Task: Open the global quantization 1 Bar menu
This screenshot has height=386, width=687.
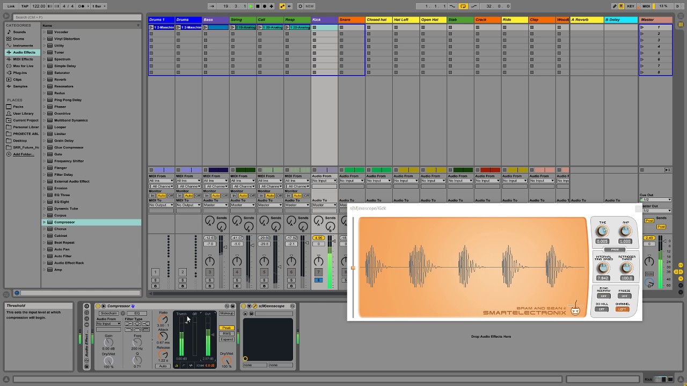Action: (x=98, y=6)
